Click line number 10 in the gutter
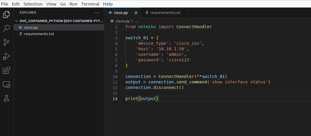This screenshot has height=136, width=311. [115, 77]
